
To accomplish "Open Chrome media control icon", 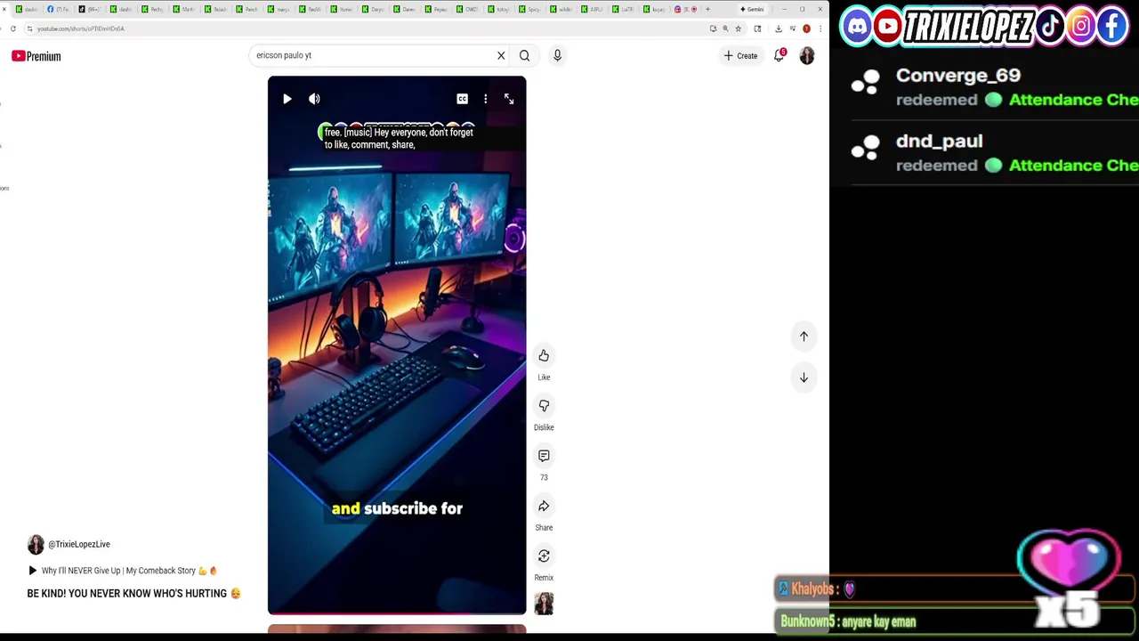I will [793, 28].
